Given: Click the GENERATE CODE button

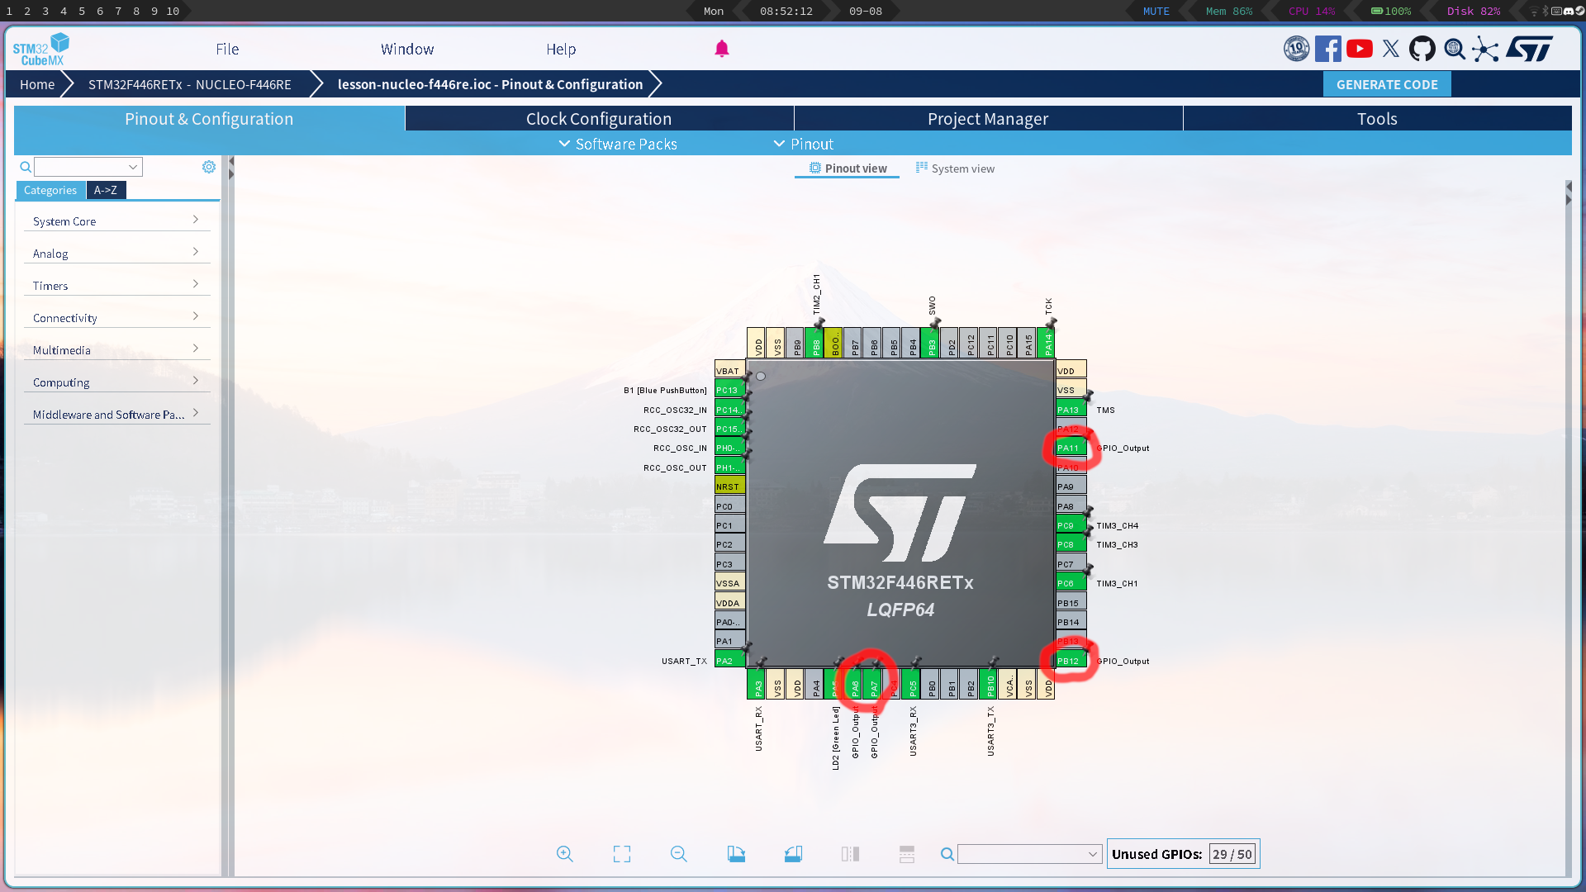Looking at the screenshot, I should click(x=1387, y=84).
